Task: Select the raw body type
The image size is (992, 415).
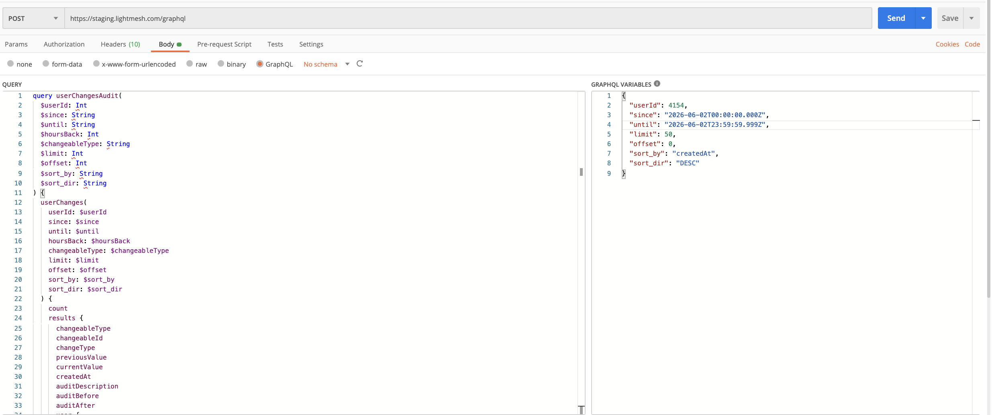Action: coord(190,64)
